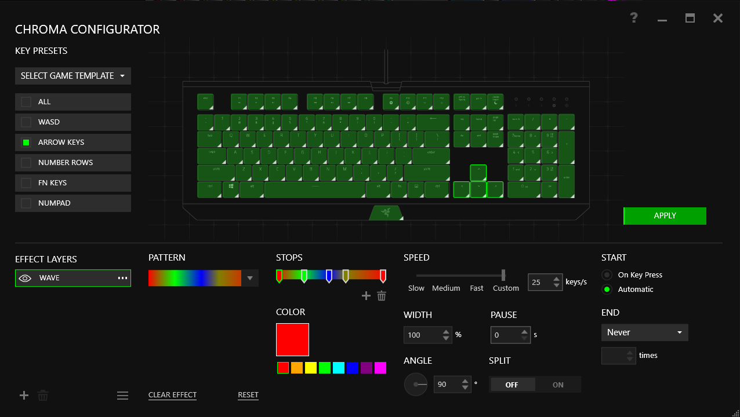The width and height of the screenshot is (740, 417).
Task: Delete effect layer using trash icon
Action: coord(43,396)
